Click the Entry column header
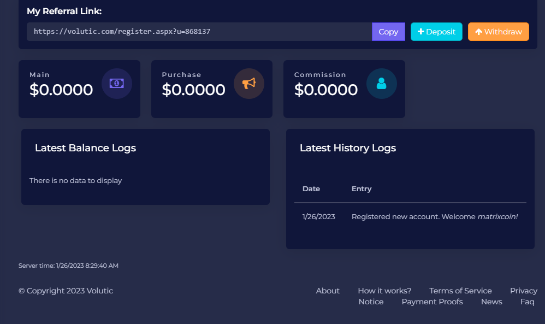The height and width of the screenshot is (324, 545). (362, 188)
